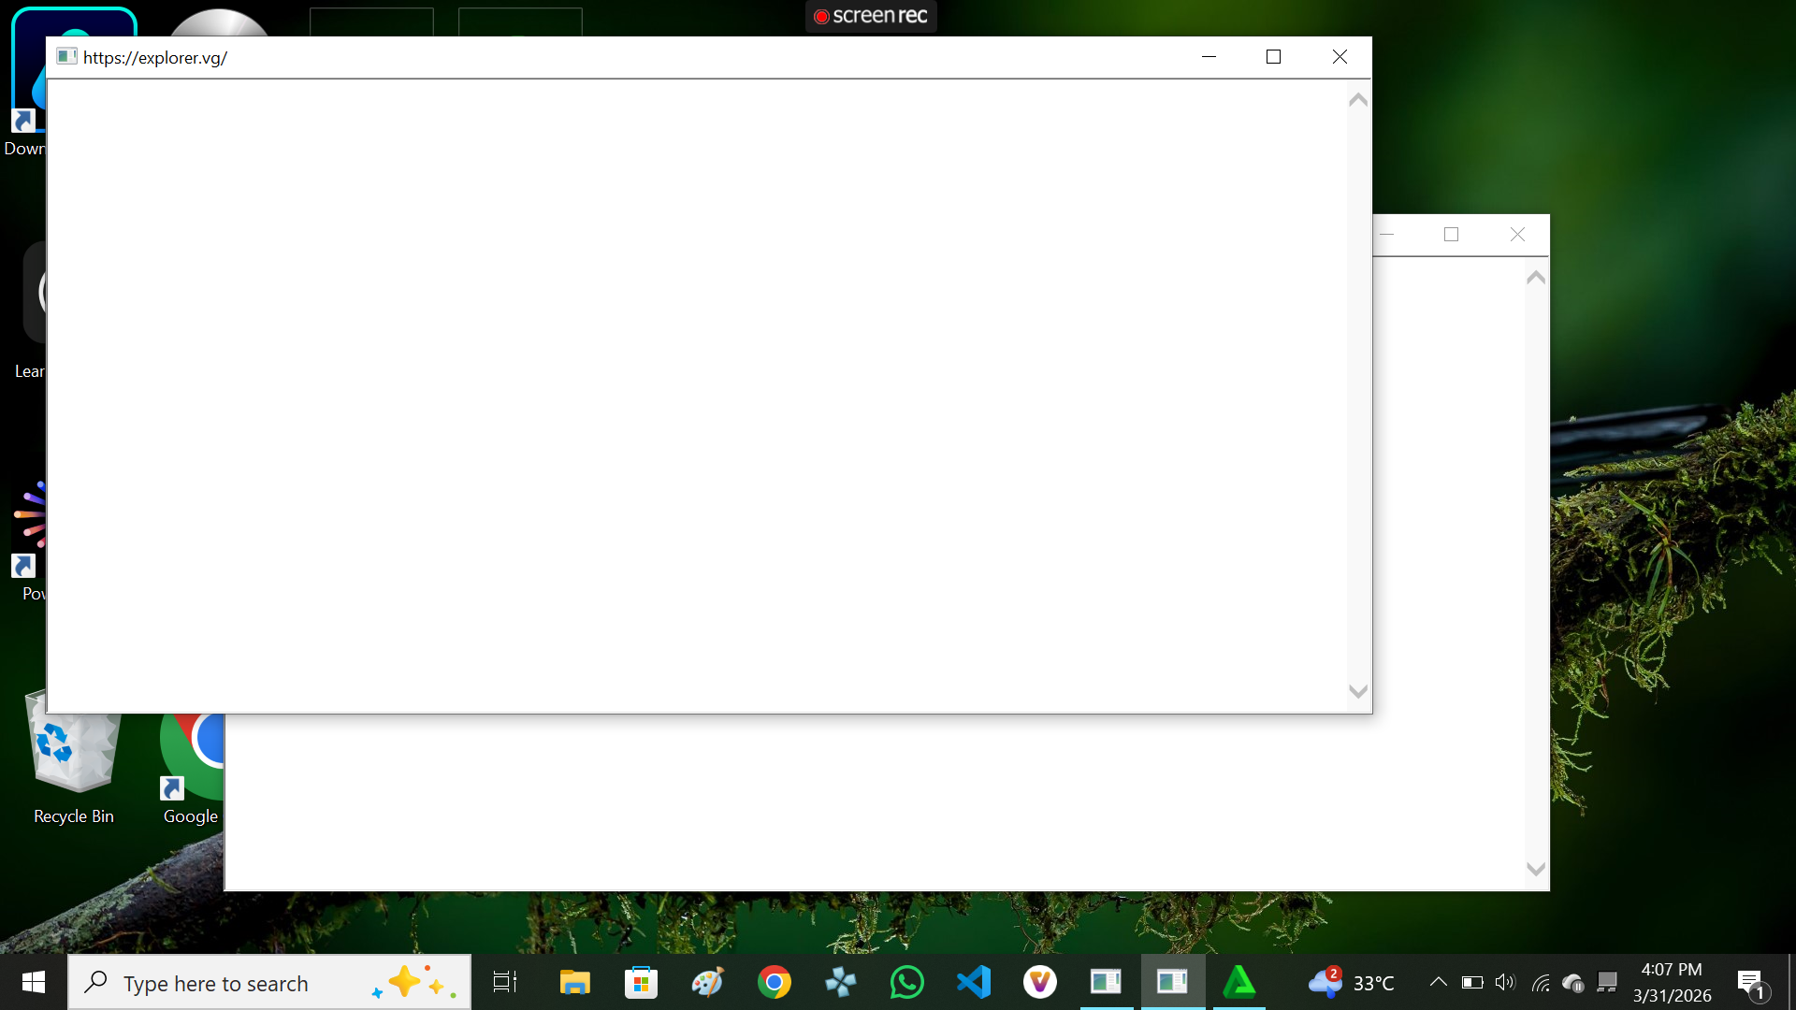Switch to the second explorer.vg window taskbar icon
The height and width of the screenshot is (1010, 1796).
(1173, 982)
